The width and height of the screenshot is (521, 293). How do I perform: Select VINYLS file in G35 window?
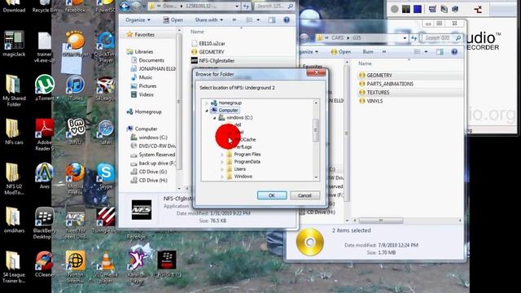coord(374,101)
